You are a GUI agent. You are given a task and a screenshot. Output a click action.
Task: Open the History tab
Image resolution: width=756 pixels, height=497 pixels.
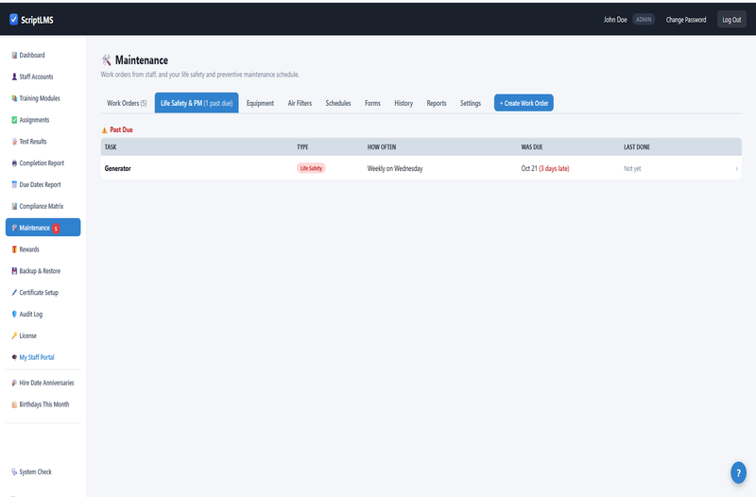404,103
